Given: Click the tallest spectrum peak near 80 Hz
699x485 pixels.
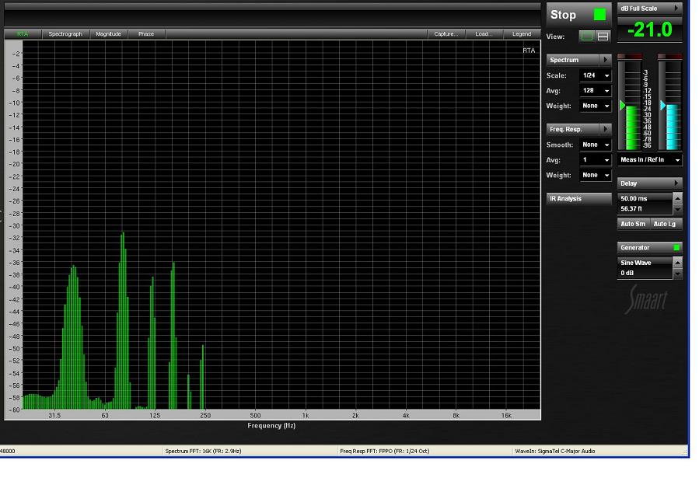Looking at the screenshot, I should point(123,320).
